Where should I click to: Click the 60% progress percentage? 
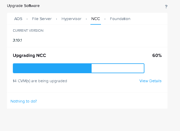157,55
